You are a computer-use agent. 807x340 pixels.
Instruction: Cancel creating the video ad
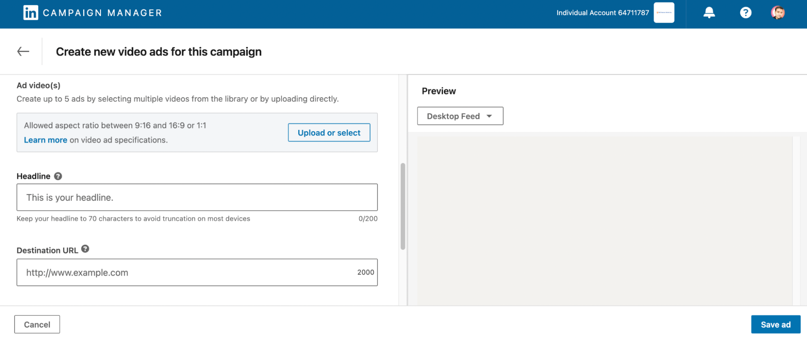(x=37, y=325)
